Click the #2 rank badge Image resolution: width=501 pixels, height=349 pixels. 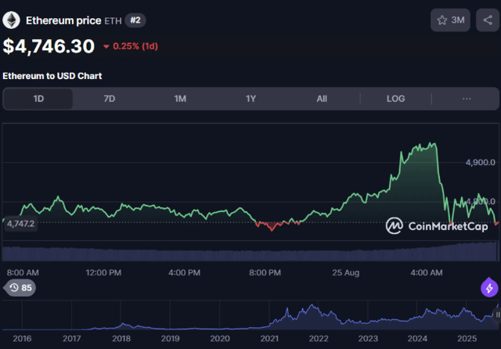pos(135,20)
